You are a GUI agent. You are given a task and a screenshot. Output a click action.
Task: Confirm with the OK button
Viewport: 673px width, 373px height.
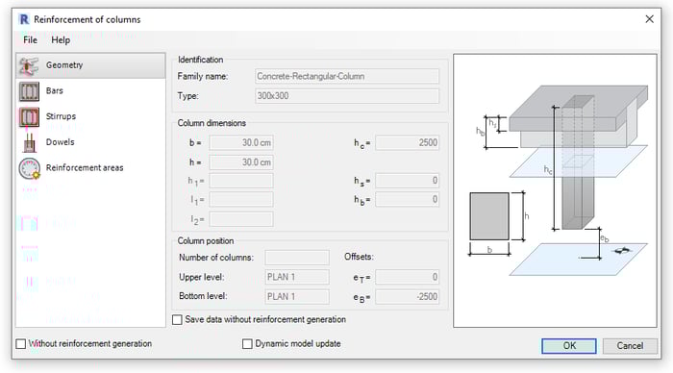[569, 346]
